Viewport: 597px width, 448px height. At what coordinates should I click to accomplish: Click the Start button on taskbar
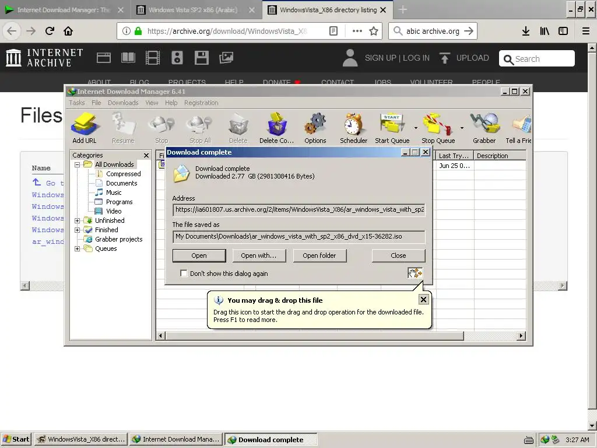tap(16, 439)
